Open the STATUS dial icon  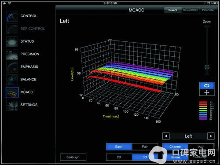[12, 41]
